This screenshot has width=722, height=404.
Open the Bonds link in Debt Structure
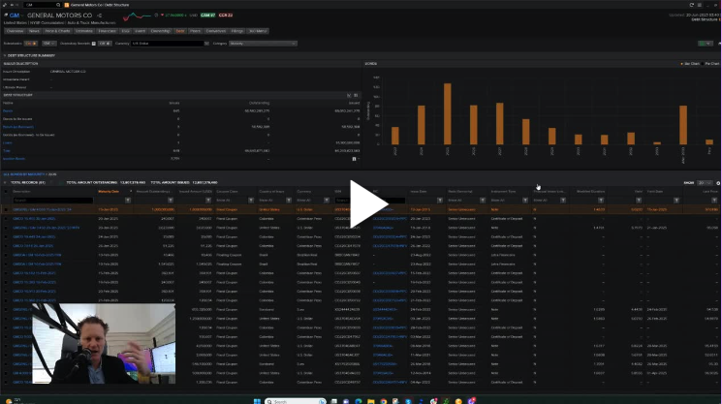coord(8,110)
